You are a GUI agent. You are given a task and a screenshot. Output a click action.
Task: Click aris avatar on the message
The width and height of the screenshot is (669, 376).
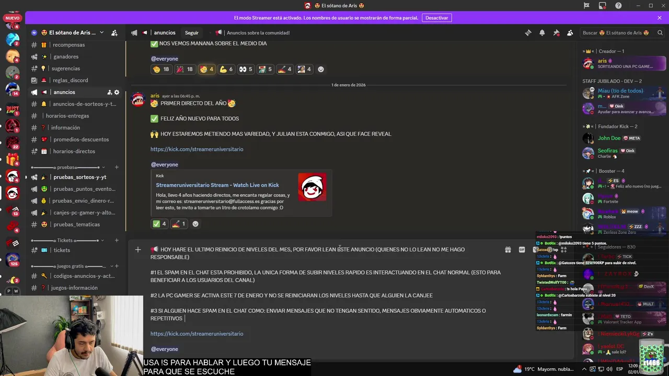click(x=138, y=100)
